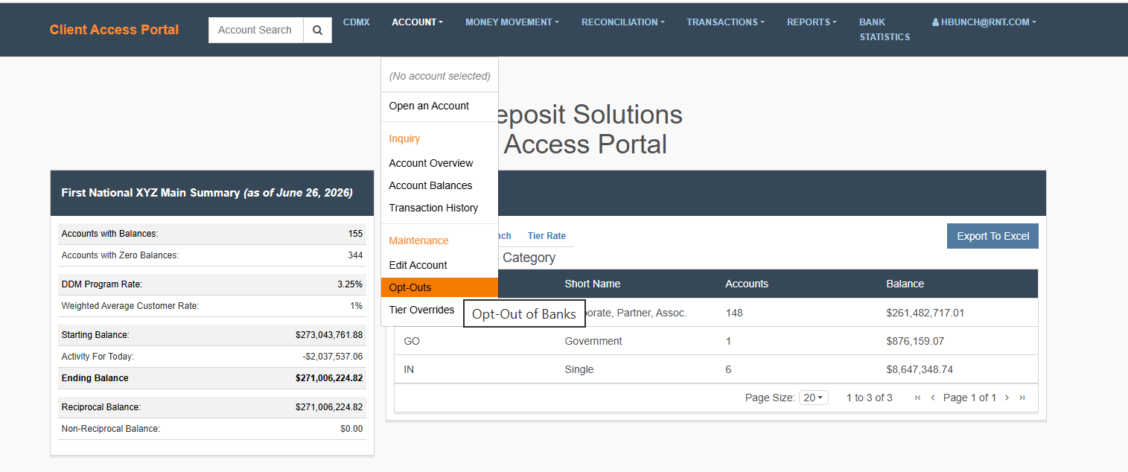Choose Open an Account from the menu

point(439,106)
